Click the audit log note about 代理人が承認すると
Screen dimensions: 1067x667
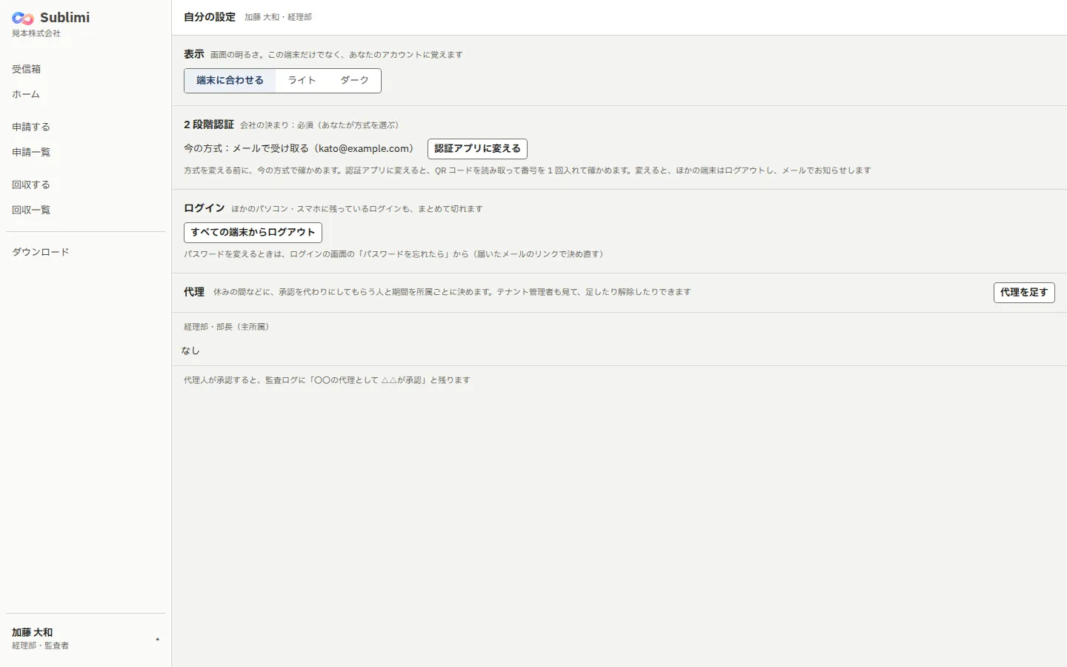click(327, 380)
